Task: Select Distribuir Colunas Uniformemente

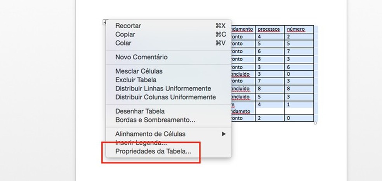Action: coord(165,97)
